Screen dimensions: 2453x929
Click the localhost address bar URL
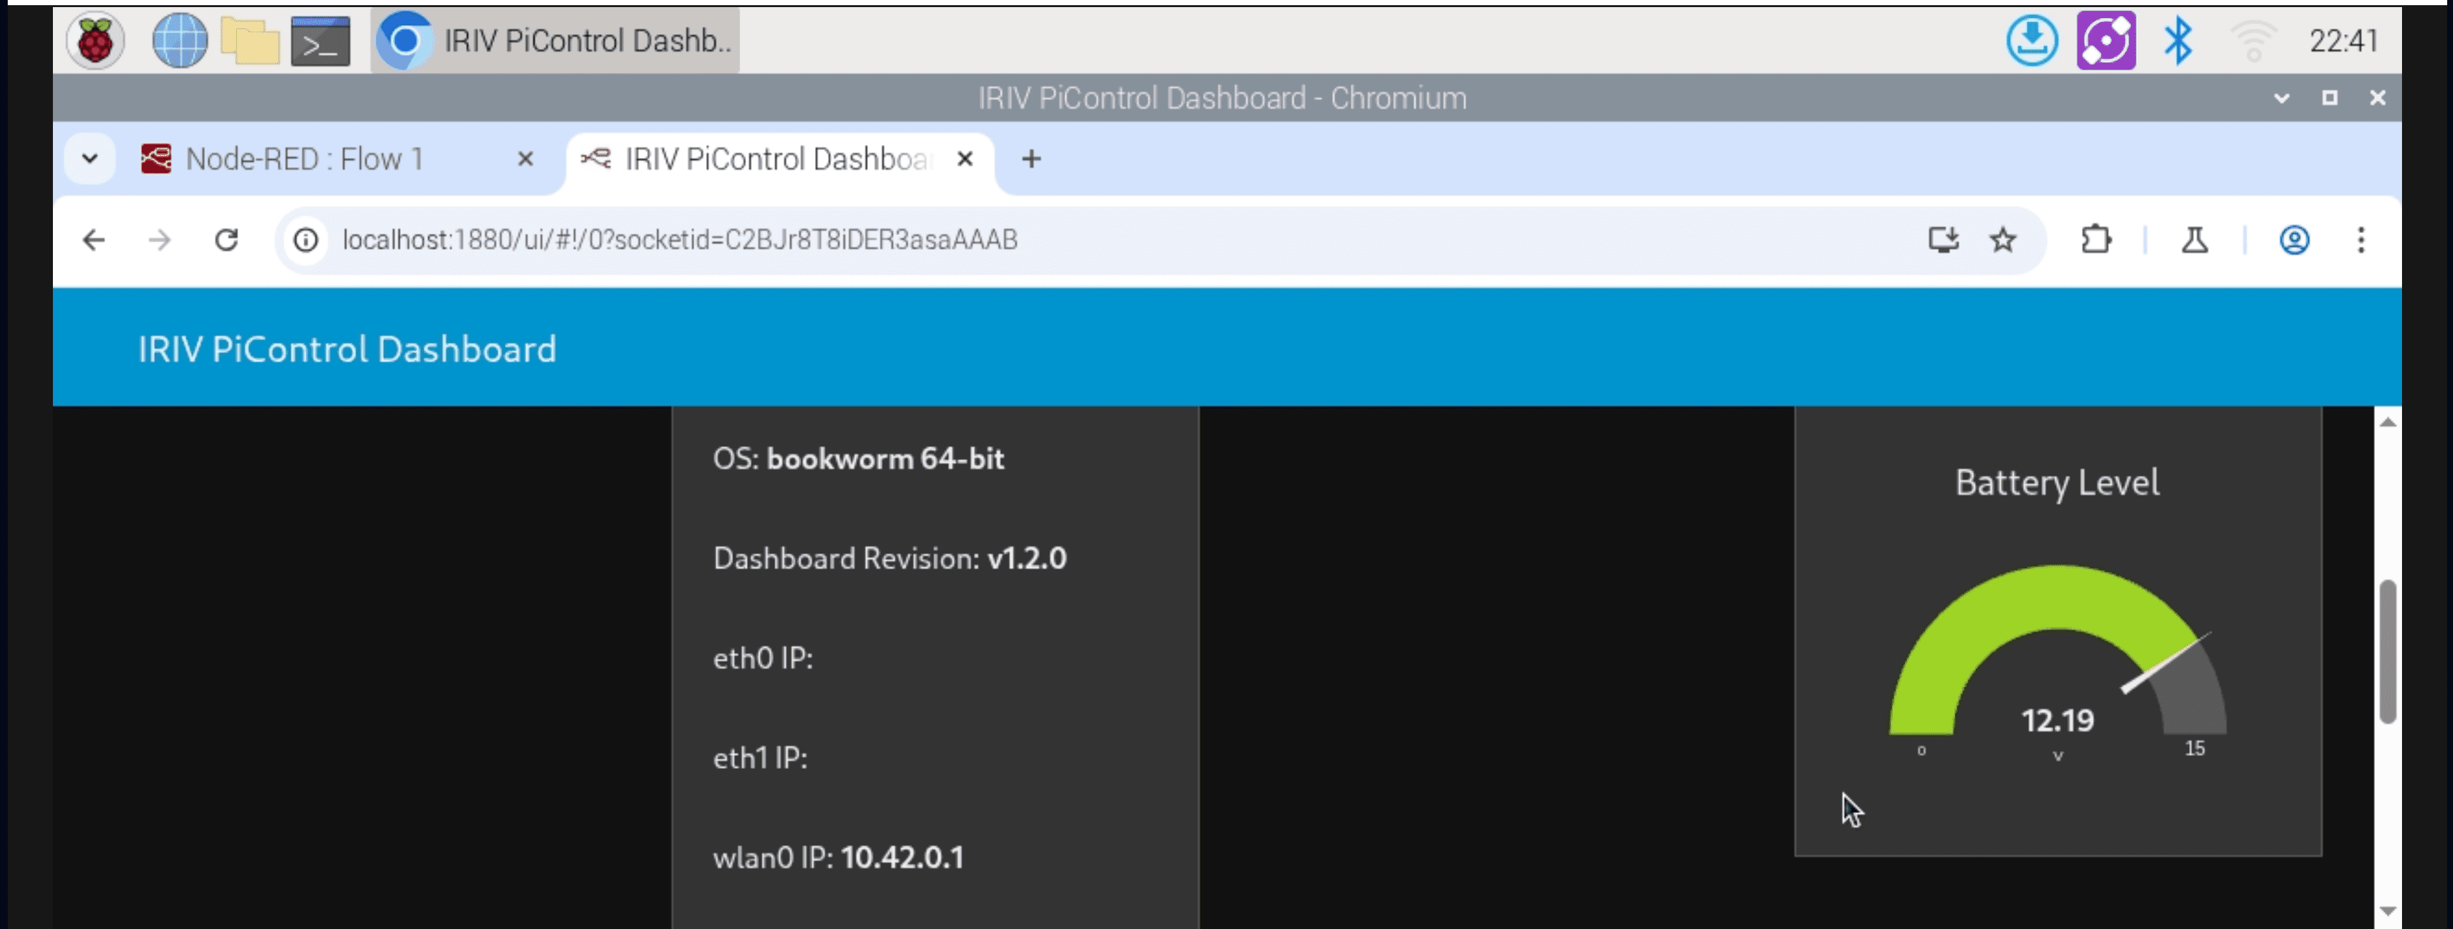(679, 239)
